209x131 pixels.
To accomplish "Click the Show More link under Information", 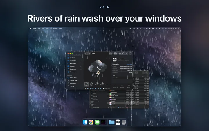I will tap(129, 64).
